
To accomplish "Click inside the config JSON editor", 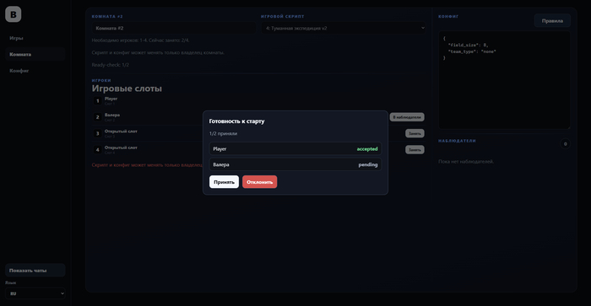I will (504, 80).
